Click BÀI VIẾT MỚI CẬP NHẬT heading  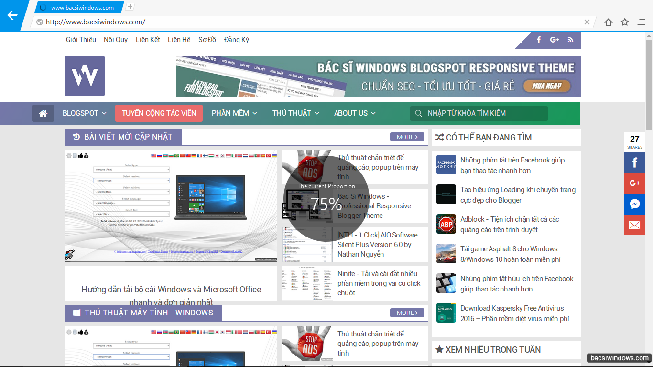(123, 137)
